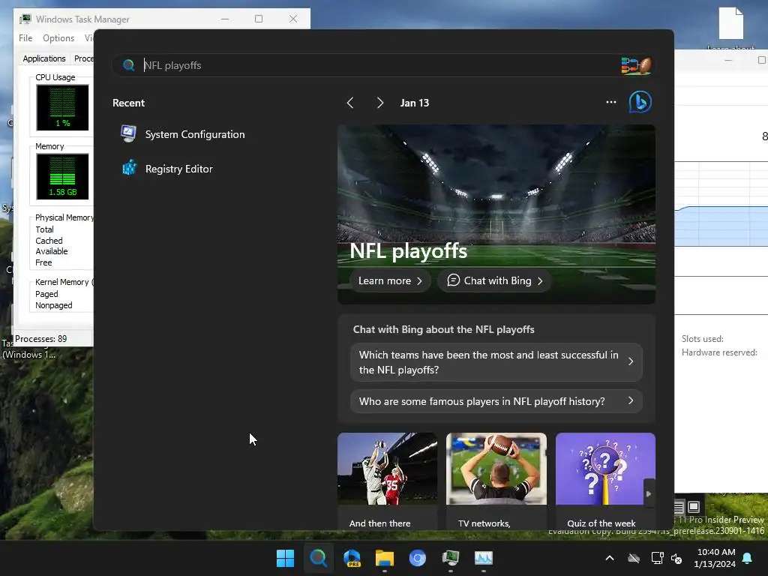Screen dimensions: 768x576
Task: Minimize the Windows Task Manager window
Action: click(225, 19)
